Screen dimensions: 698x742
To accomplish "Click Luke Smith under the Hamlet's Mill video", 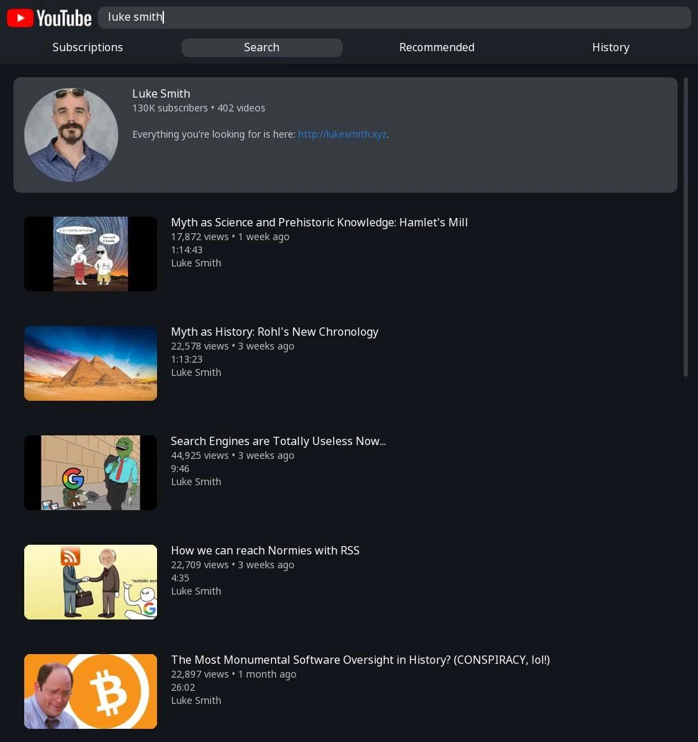I will pyautogui.click(x=196, y=263).
